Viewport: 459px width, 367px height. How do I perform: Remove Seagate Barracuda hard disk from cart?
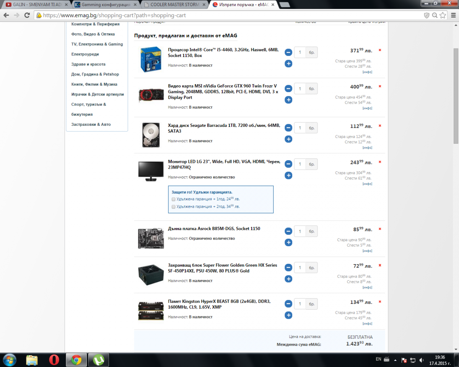click(x=380, y=125)
